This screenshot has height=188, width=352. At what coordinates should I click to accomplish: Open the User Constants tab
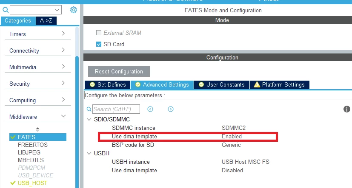tap(222, 84)
